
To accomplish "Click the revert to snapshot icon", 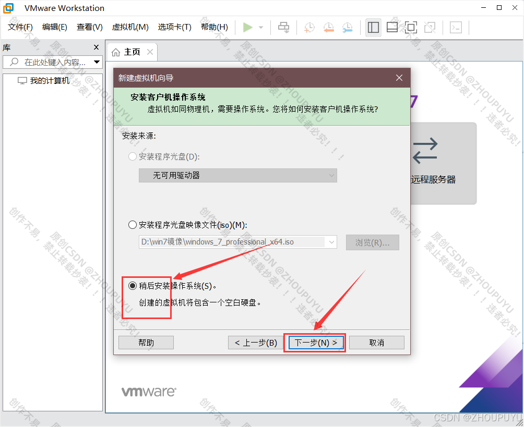I will [x=328, y=28].
